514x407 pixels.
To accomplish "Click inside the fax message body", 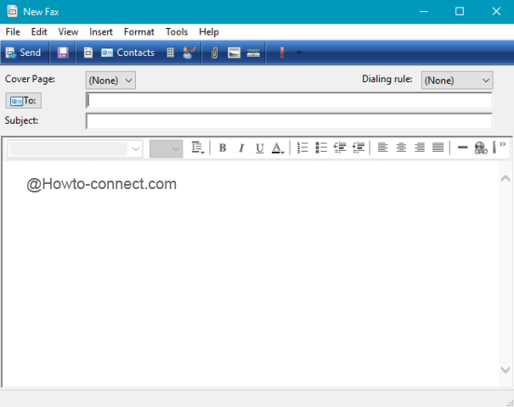I will point(251,275).
